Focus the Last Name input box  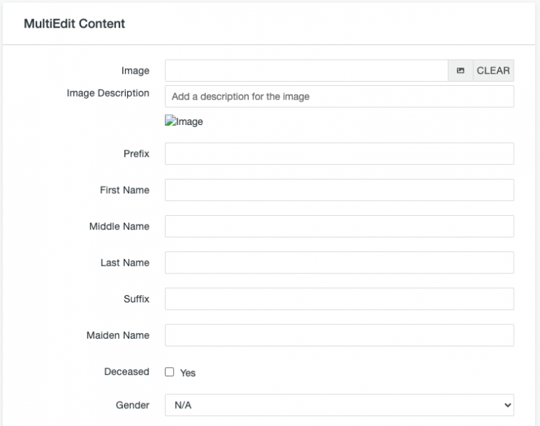[x=339, y=262]
